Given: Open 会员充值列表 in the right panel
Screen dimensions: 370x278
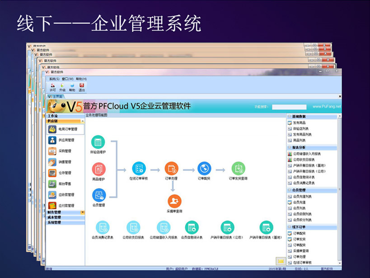Looking at the screenshot, I should pyautogui.click(x=302, y=197).
